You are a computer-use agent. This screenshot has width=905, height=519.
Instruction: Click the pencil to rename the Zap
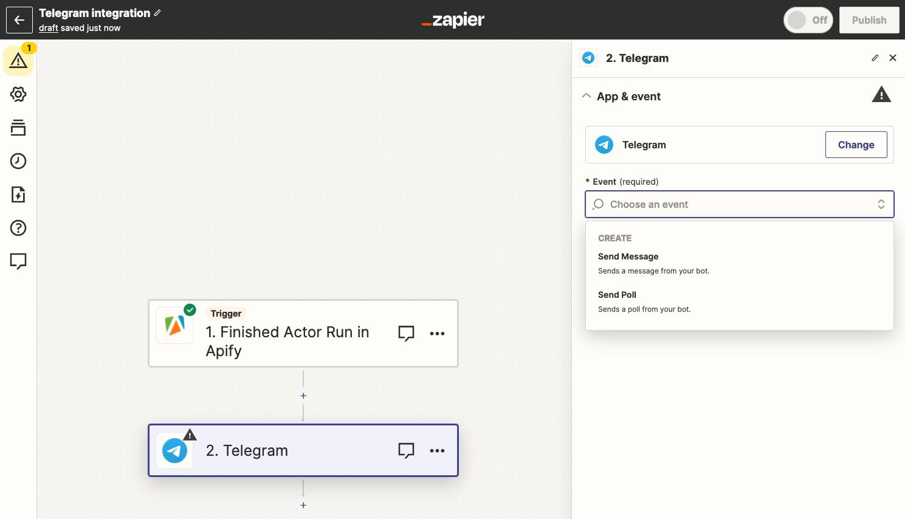(156, 12)
